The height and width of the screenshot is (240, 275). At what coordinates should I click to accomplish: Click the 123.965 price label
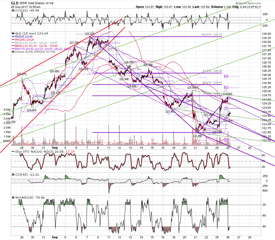[x=170, y=112]
